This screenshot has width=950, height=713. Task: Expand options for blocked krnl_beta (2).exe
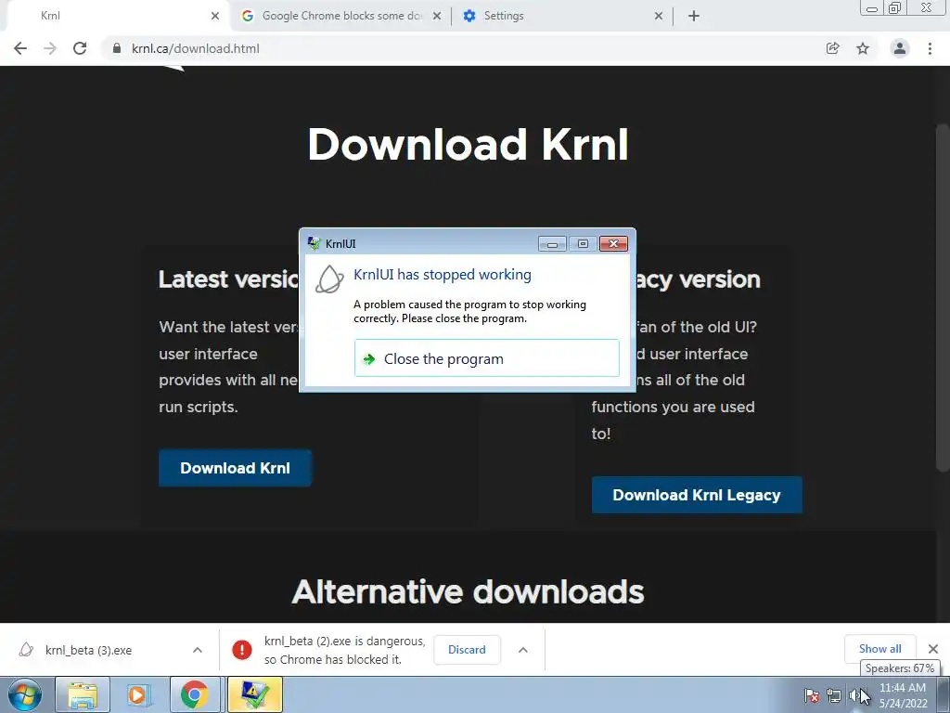coord(523,650)
